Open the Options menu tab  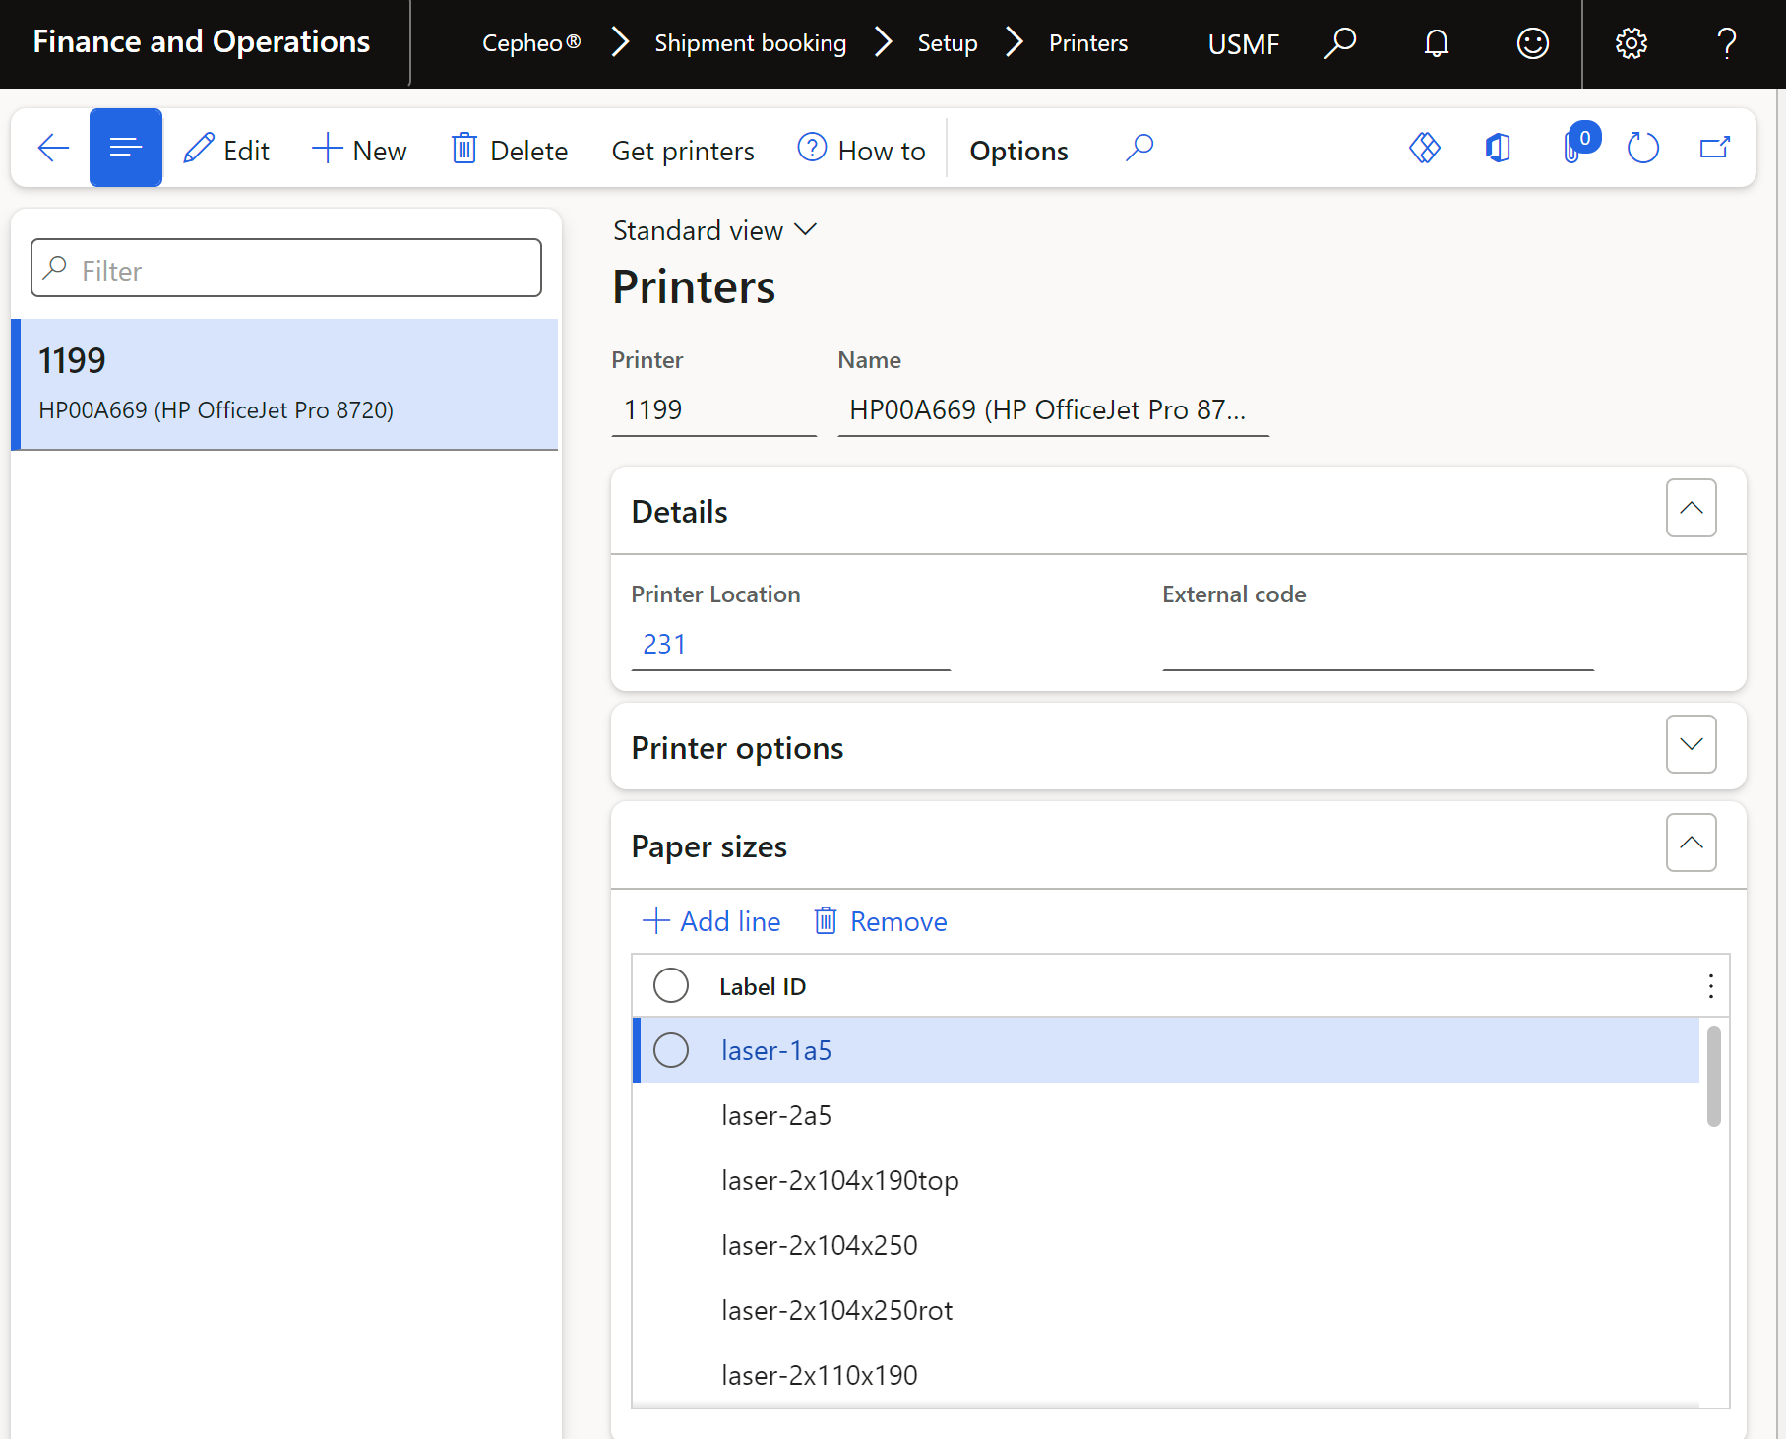click(x=1018, y=151)
